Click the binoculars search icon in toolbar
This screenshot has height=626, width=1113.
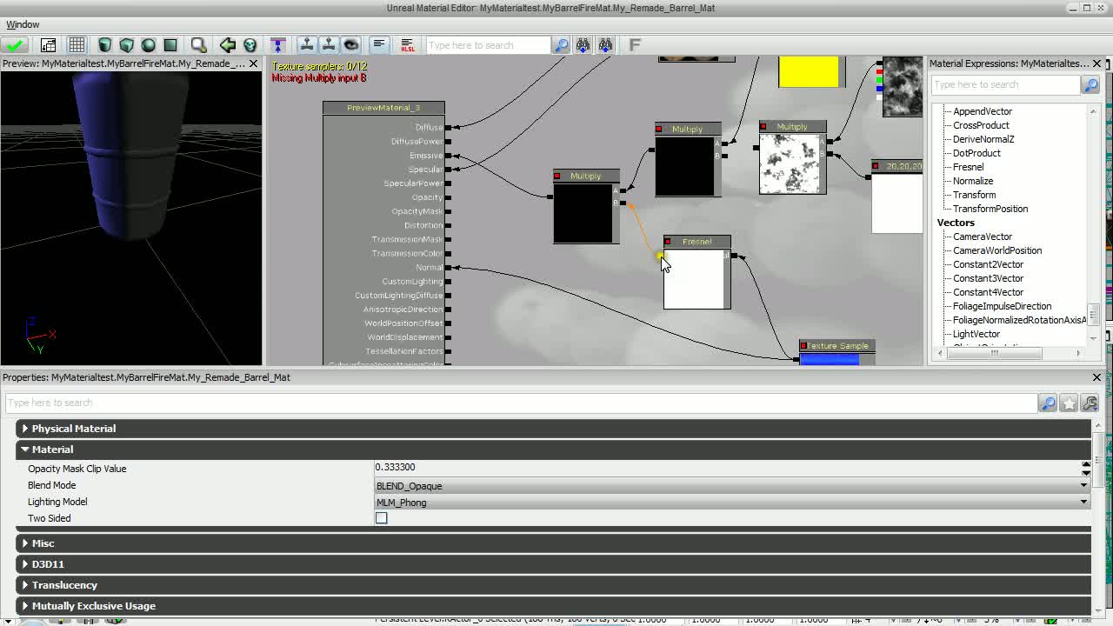point(583,44)
